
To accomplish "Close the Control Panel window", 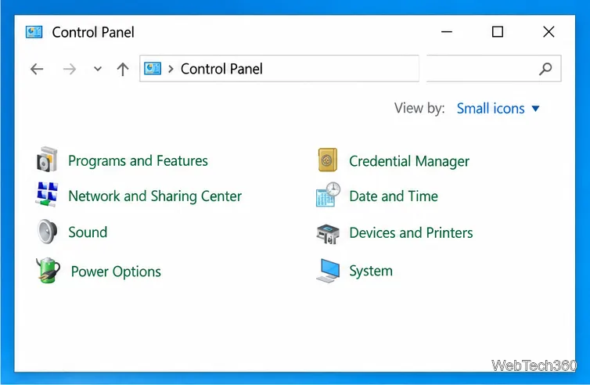I will [549, 32].
